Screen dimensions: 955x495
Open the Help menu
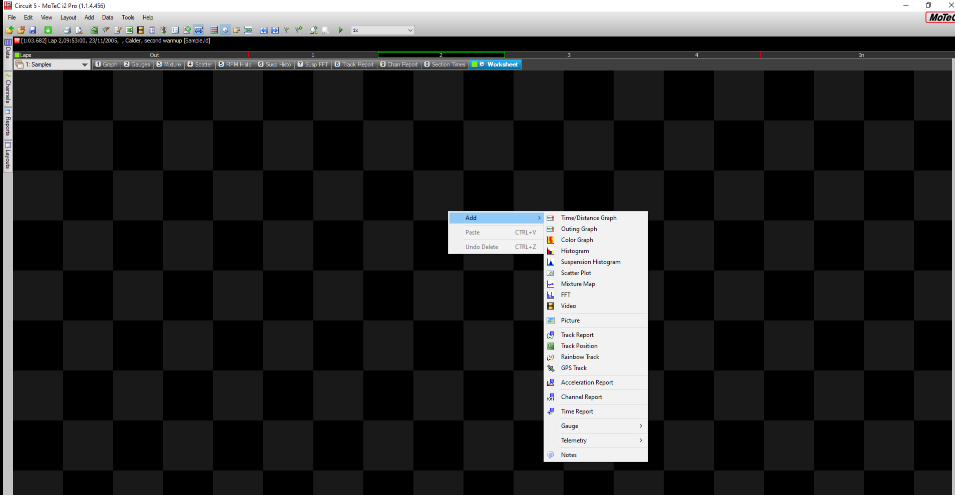pos(148,17)
